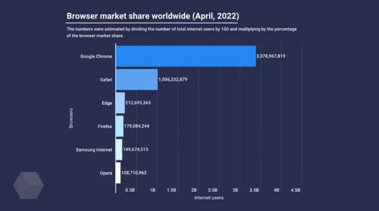Click the 'Firefox' axis label

[x=105, y=126]
